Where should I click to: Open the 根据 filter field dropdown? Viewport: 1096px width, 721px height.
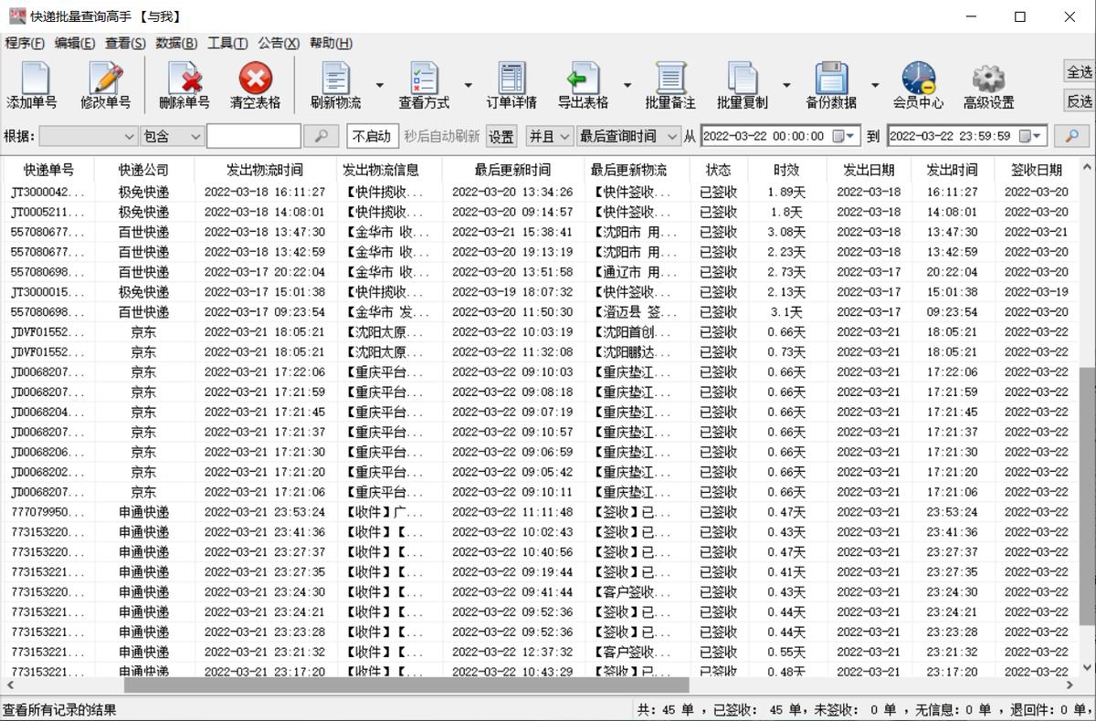(x=90, y=135)
